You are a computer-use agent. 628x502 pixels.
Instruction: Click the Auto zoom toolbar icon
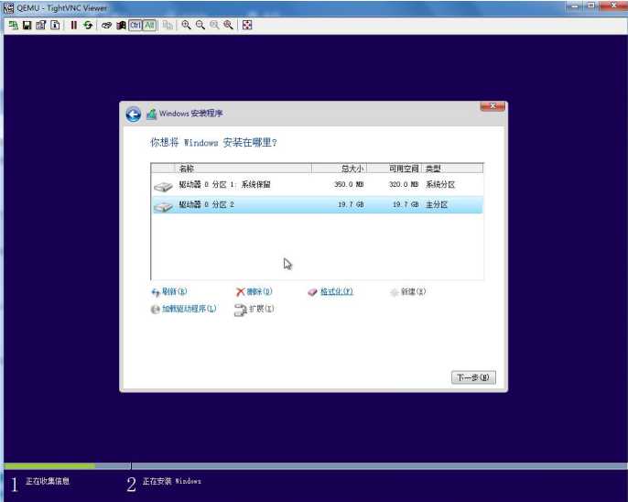tap(228, 26)
